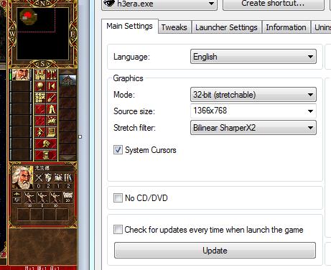The image size is (331, 270).
Task: Enable check for updates on launch
Action: 118,229
